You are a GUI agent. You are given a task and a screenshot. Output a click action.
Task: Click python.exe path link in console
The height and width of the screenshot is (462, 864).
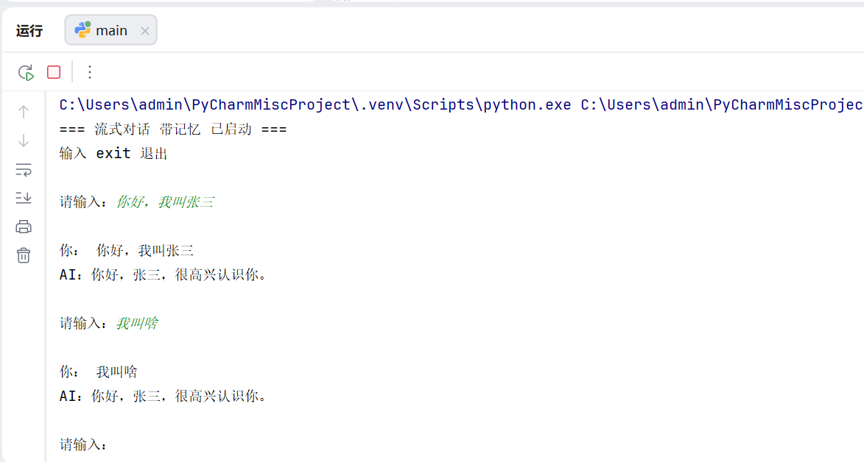click(315, 104)
